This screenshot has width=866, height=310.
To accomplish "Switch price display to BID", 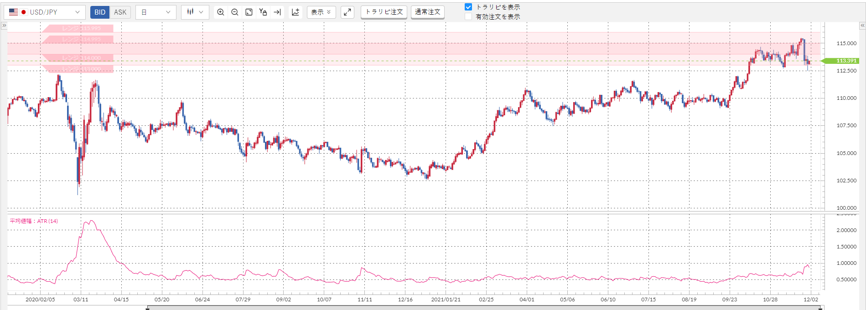I will pos(100,12).
